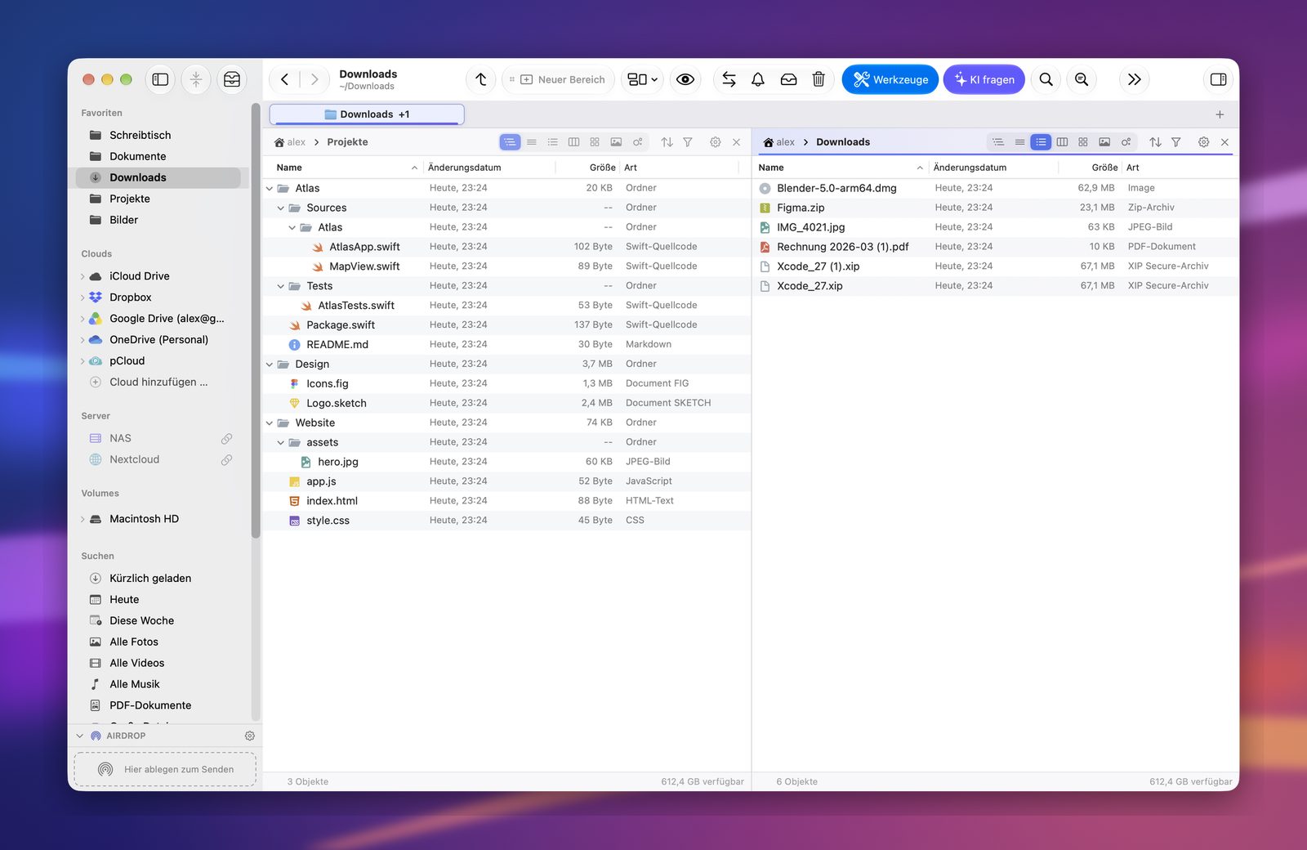Open AirDrop settings gear icon
Screen dimensions: 1307x850
250,736
